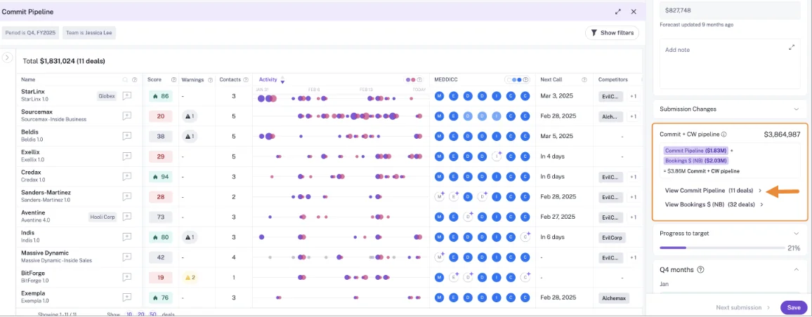
Task: Toggle Indis unfilled C MEDDICC circle
Action: click(525, 237)
